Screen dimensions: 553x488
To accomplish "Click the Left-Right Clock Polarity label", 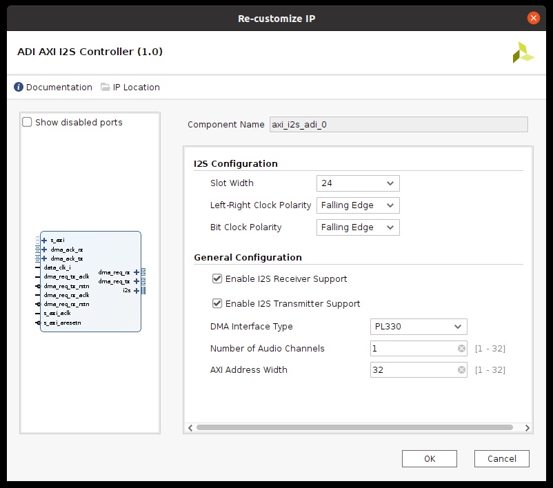I will pos(261,205).
